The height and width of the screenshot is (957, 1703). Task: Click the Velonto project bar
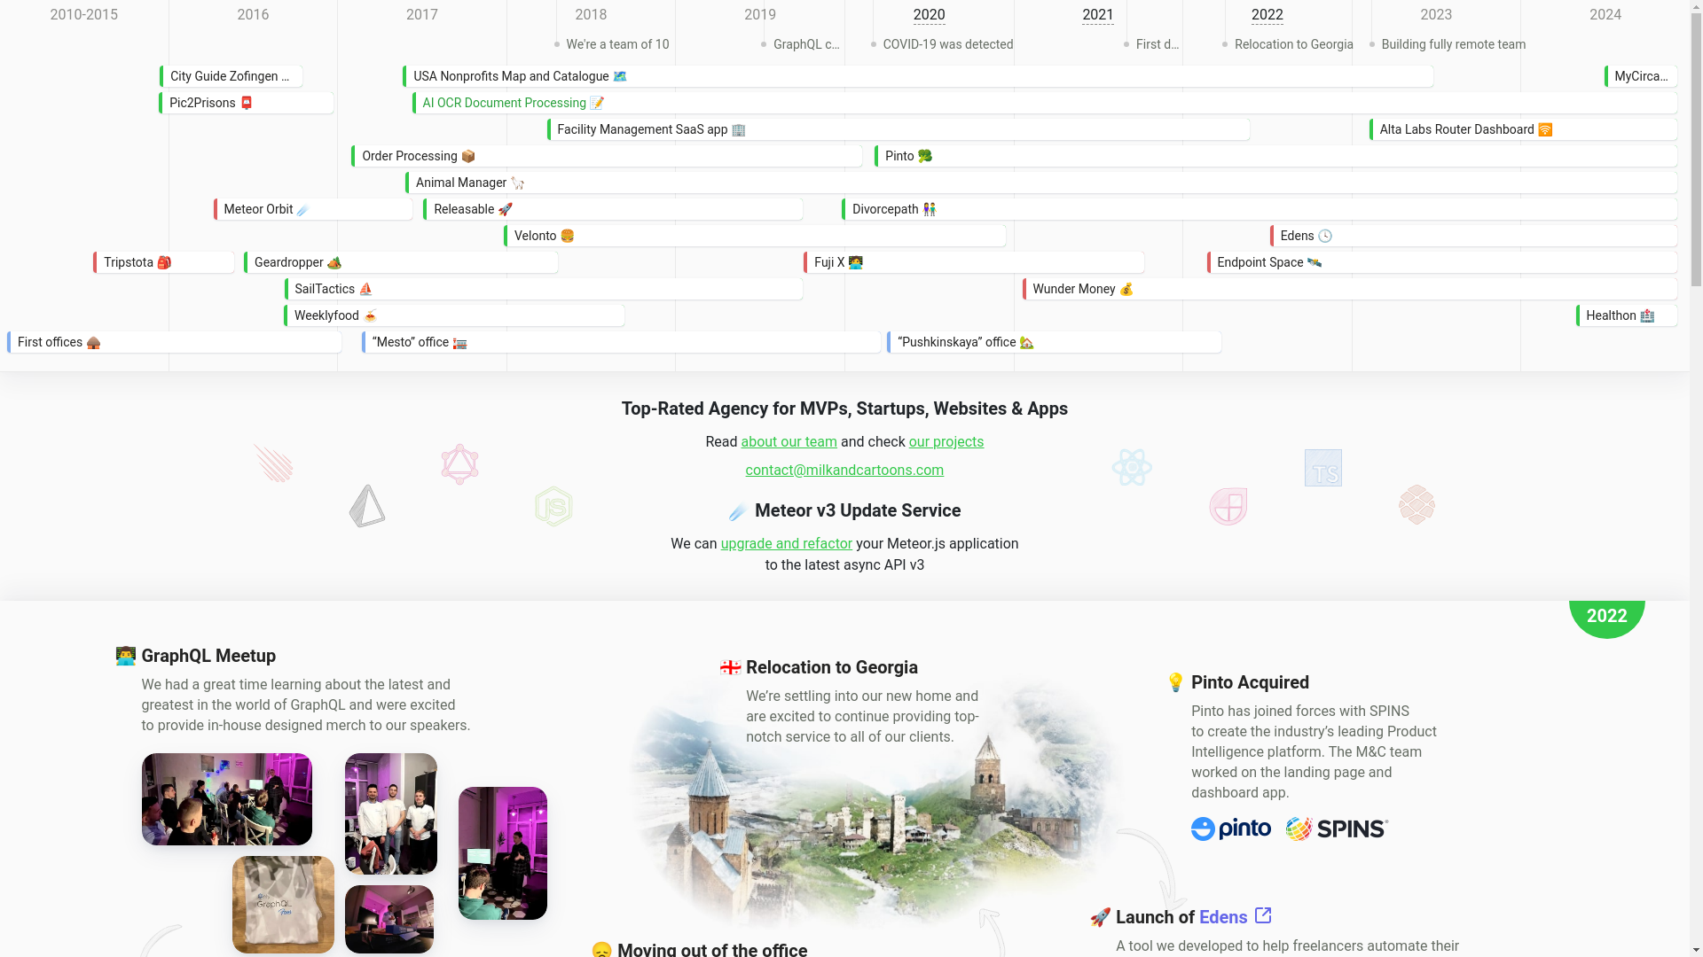(755, 236)
